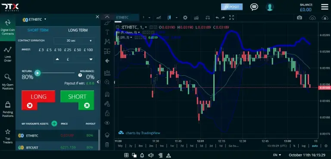
Task: Select the Text drawing tool
Action: (107, 32)
